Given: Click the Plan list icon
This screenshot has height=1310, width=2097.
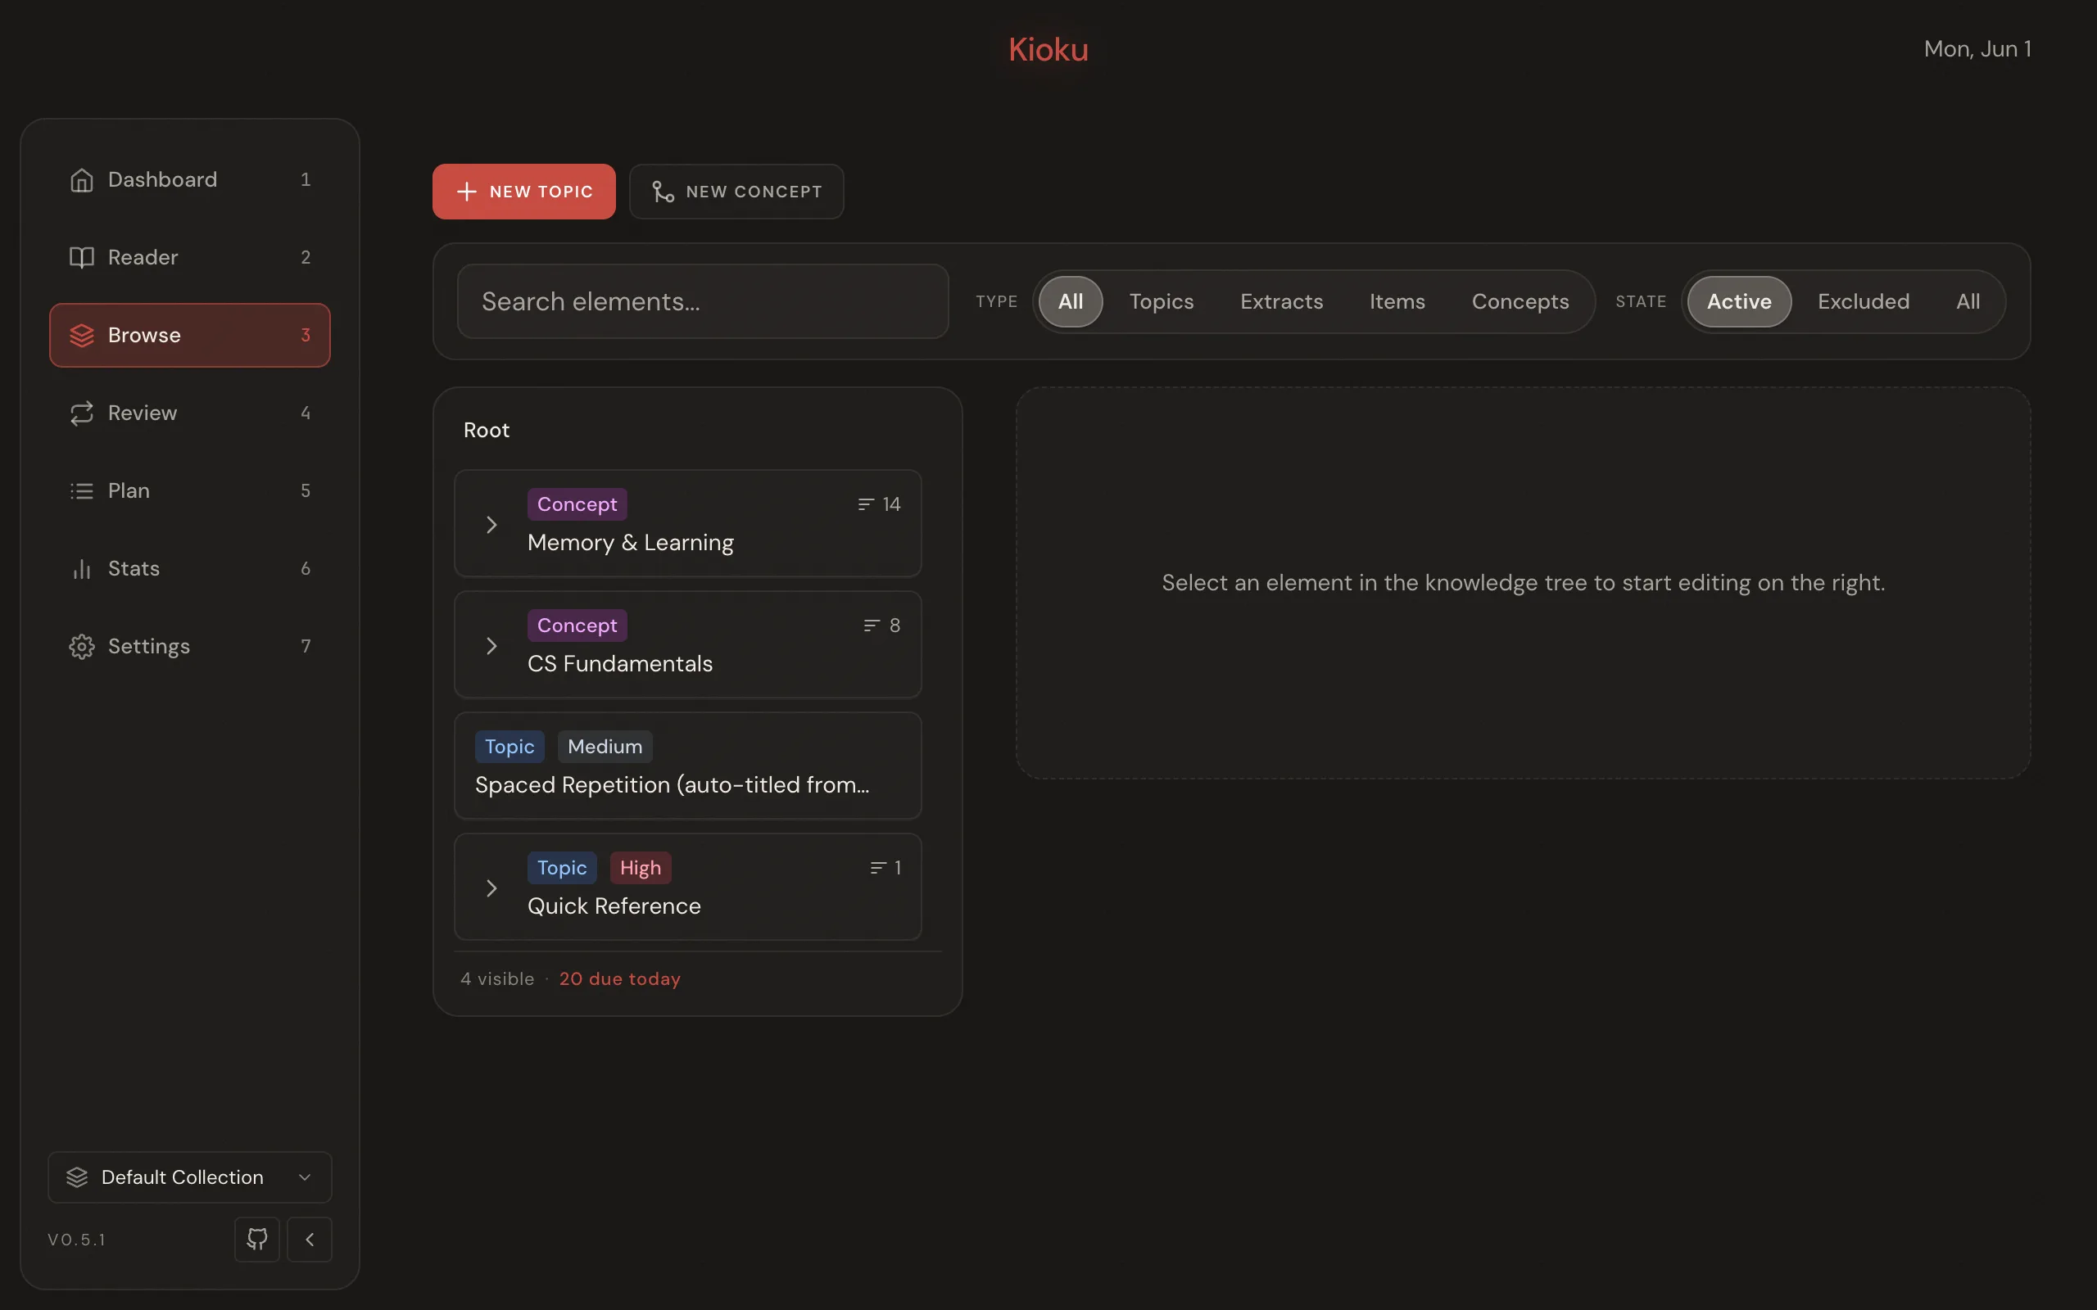Looking at the screenshot, I should click(x=81, y=490).
